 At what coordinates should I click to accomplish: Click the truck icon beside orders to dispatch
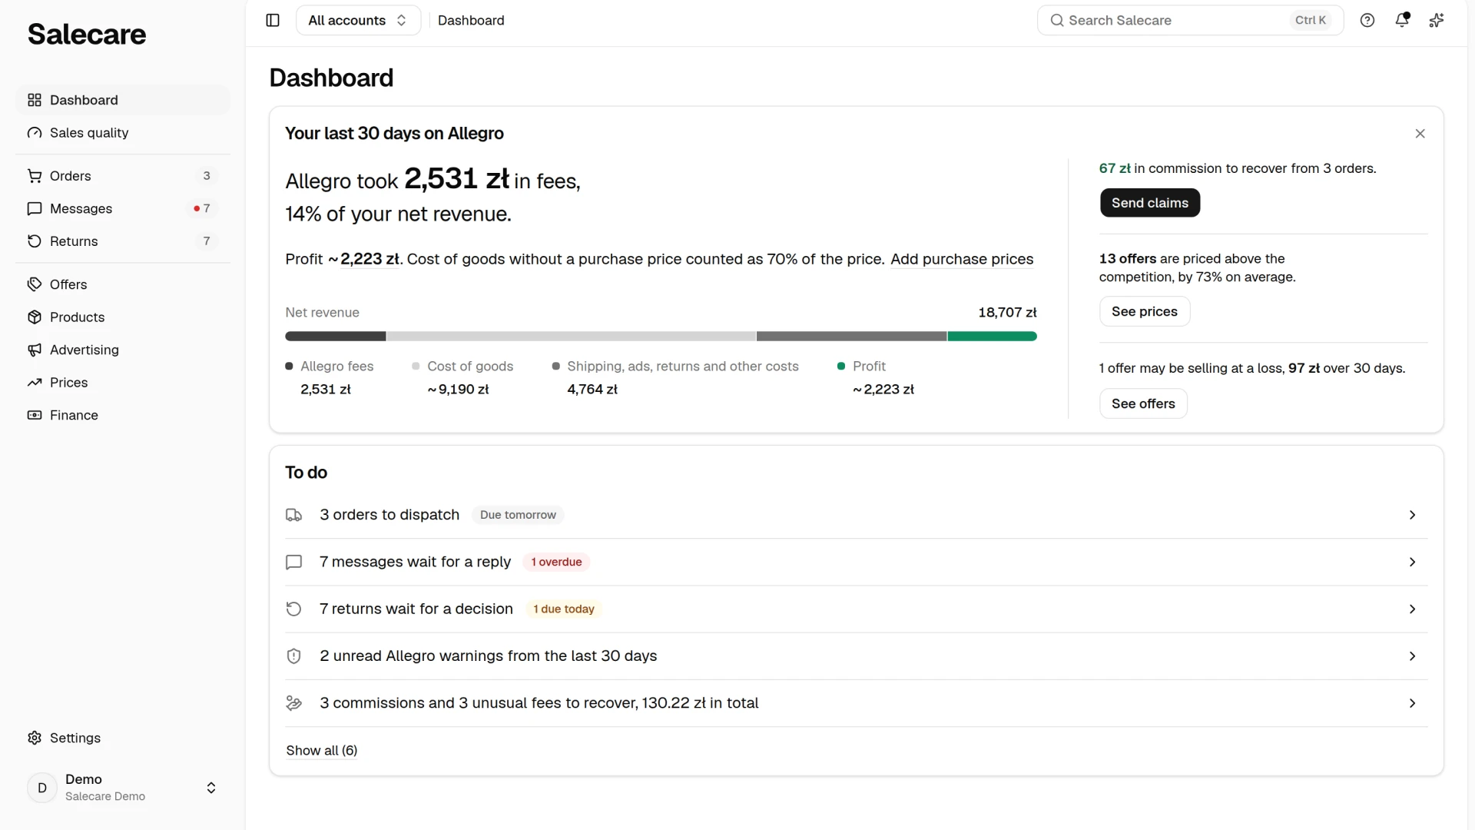pyautogui.click(x=293, y=515)
